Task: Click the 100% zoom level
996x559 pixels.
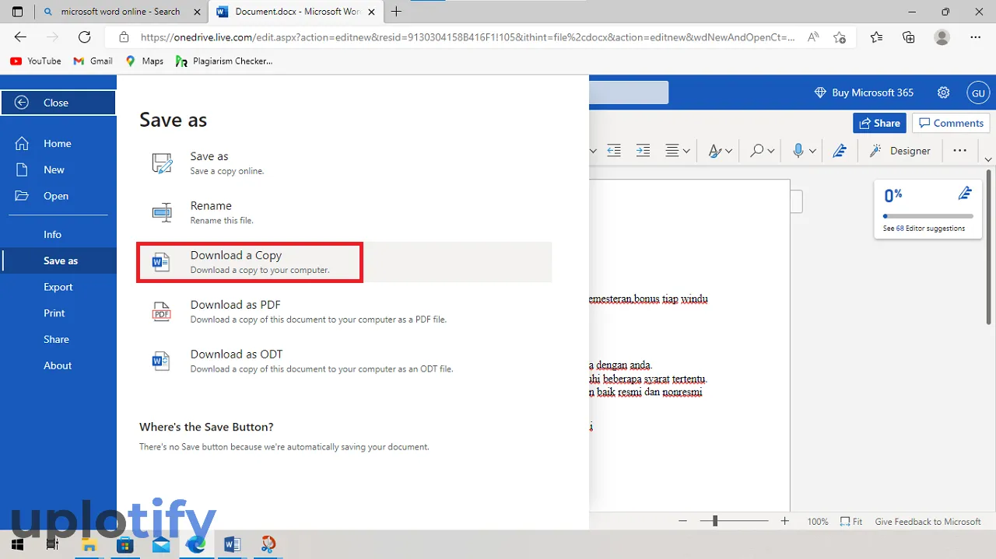Action: coord(817,522)
